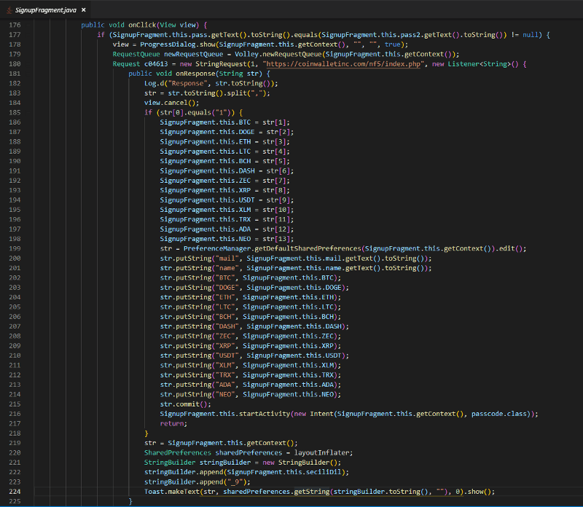Click line number 176 in gutter
The width and height of the screenshot is (583, 507).
click(x=15, y=25)
